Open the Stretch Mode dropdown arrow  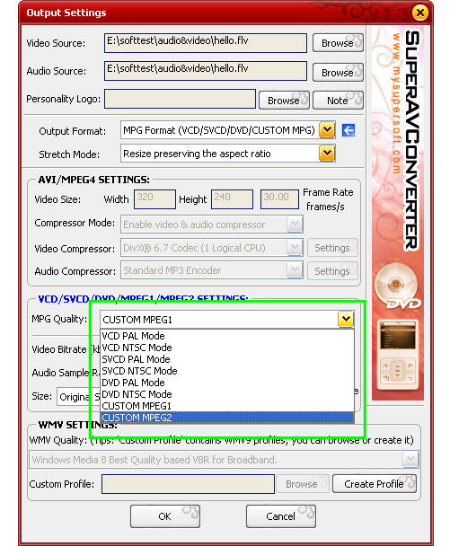pos(327,154)
